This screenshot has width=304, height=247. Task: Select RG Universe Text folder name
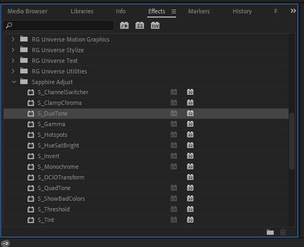(55, 61)
